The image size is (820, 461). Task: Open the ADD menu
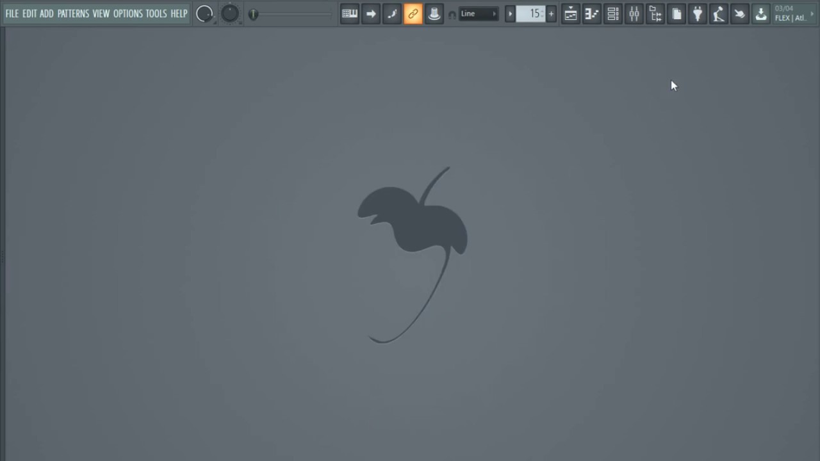pyautogui.click(x=47, y=13)
